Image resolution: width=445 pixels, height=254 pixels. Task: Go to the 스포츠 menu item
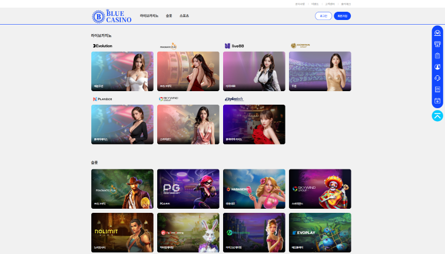click(184, 16)
